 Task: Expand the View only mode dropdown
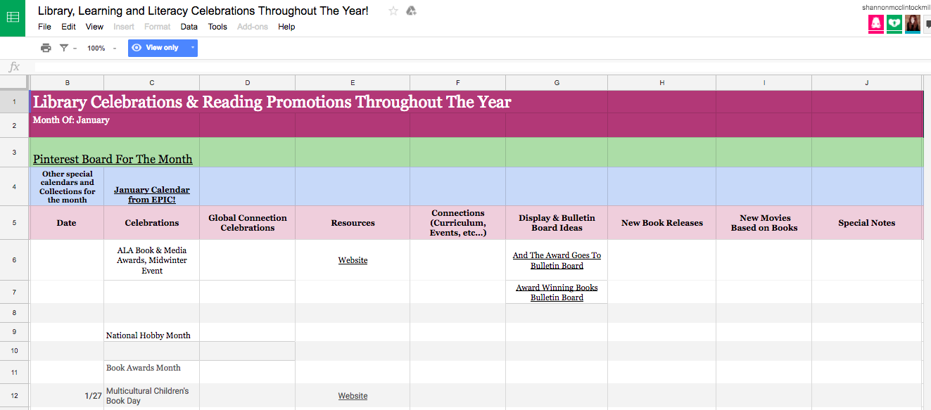click(193, 48)
